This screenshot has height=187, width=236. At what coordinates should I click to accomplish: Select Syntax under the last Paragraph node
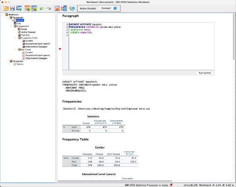coord(19,64)
